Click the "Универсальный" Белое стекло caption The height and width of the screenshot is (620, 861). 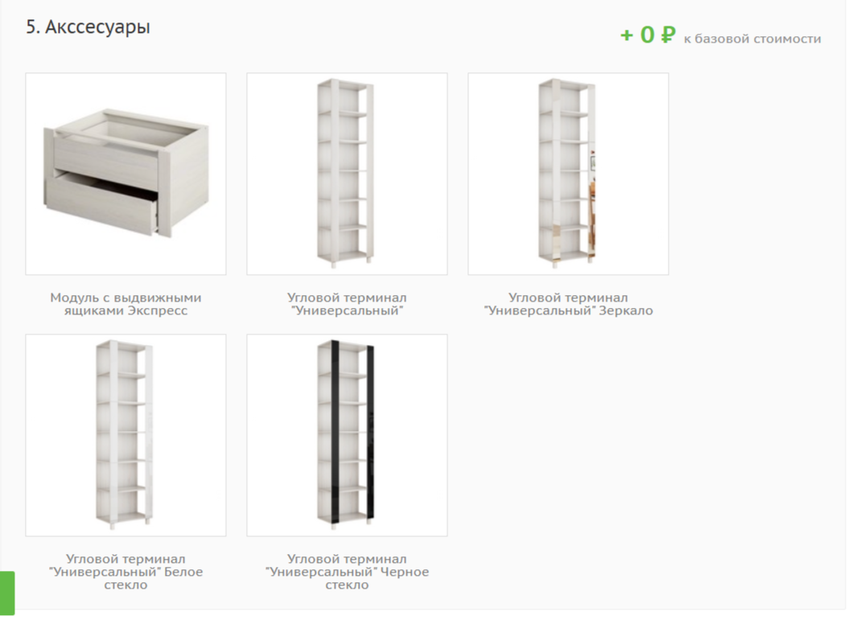tap(126, 572)
